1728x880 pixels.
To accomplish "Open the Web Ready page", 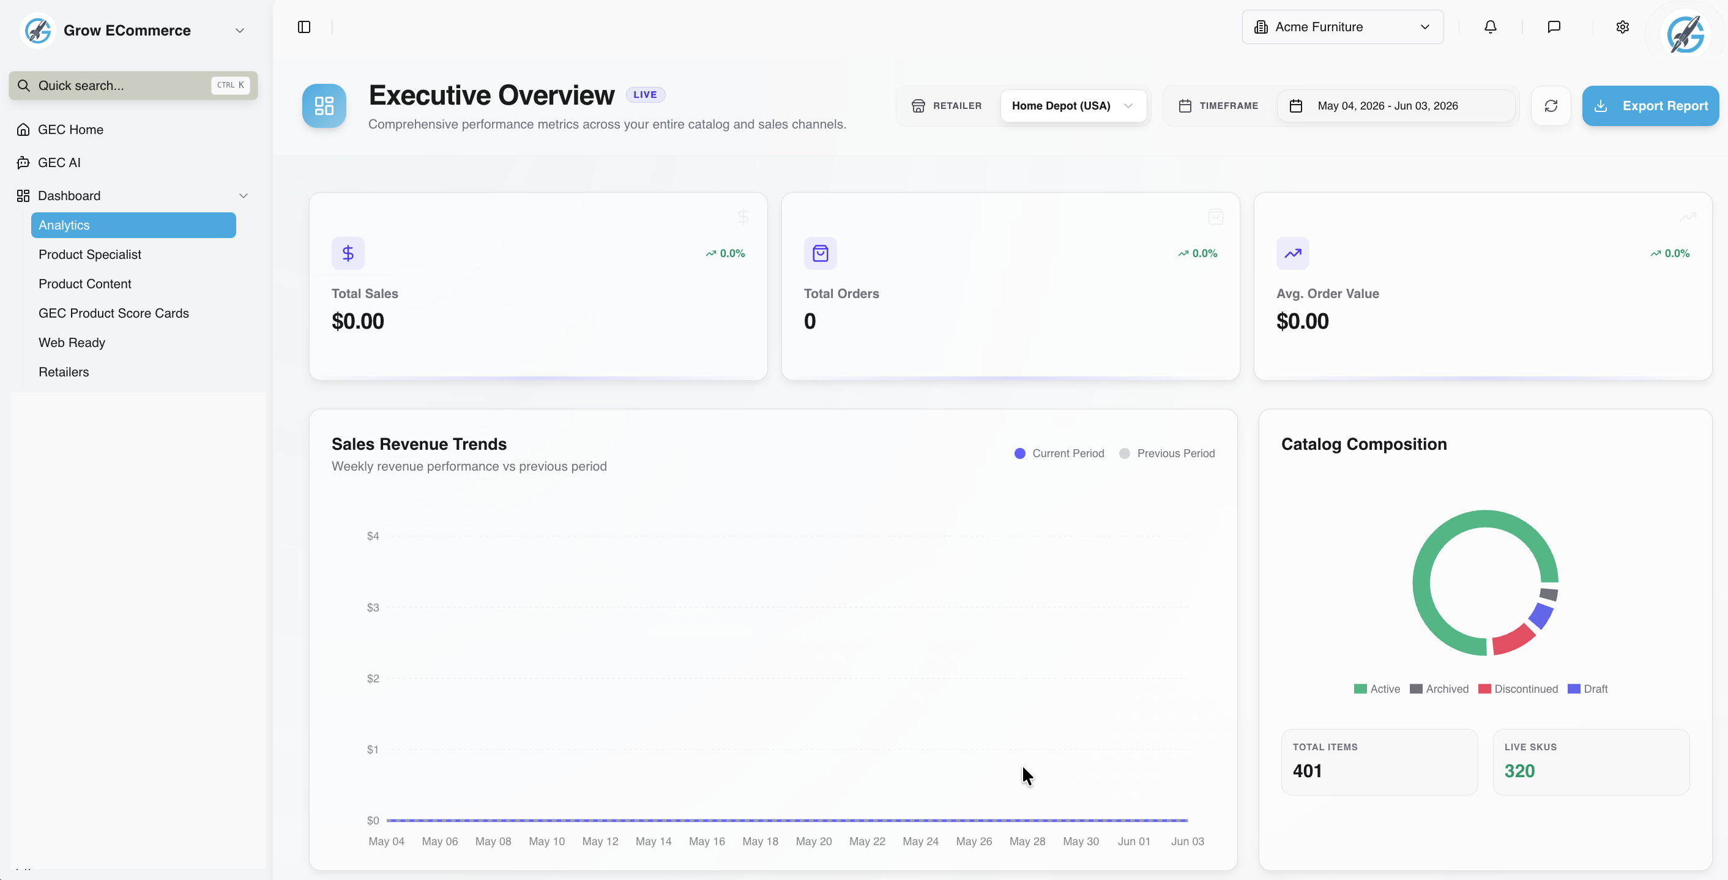I will [72, 343].
